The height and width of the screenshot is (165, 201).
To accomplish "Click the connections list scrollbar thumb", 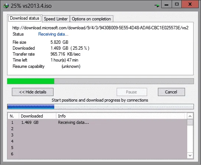I will coord(190,122).
